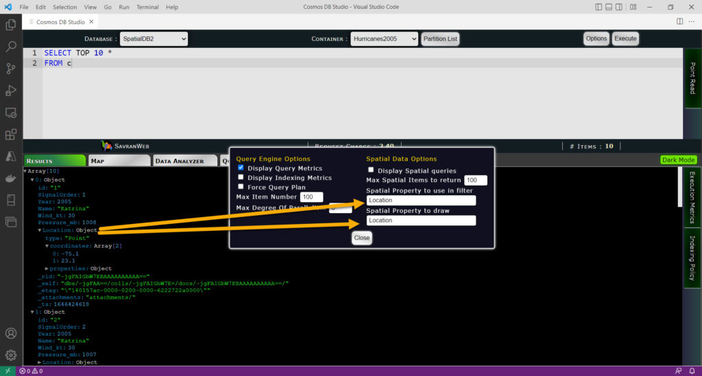Enable Display Indexing Metrics checkbox
The height and width of the screenshot is (376, 702).
(241, 177)
